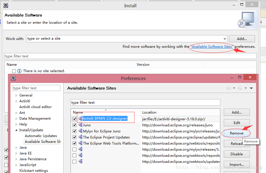Open Kickstart settings preference page
Image resolution: width=266 pixels, height=173 pixels.
[34, 170]
